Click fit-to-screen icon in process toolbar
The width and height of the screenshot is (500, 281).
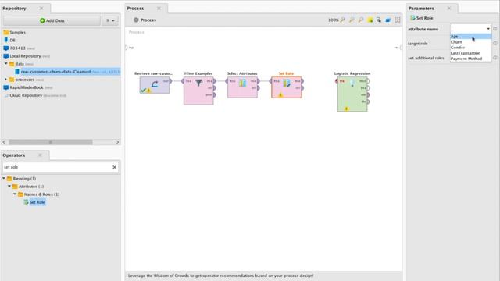tap(398, 20)
